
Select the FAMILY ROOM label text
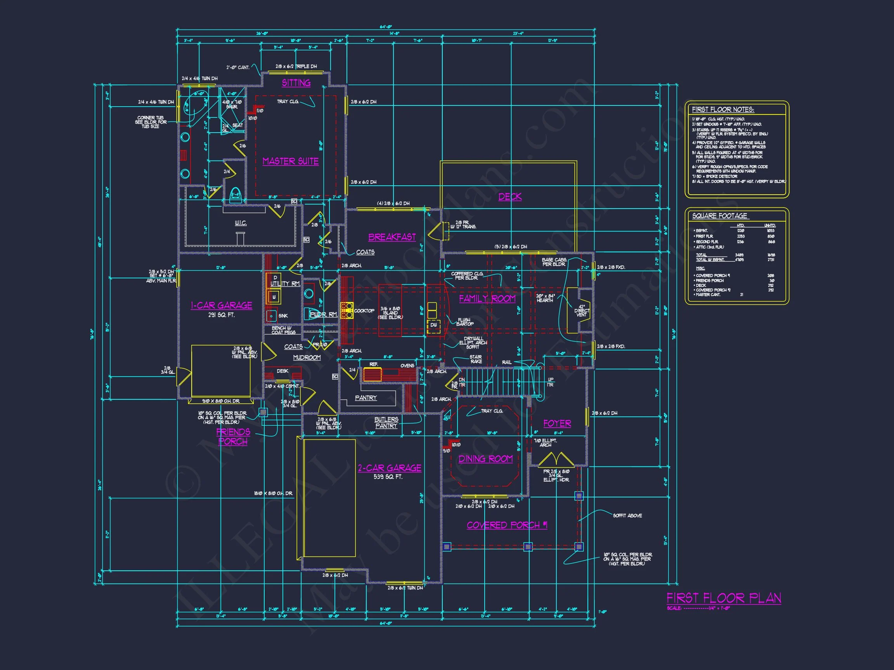(487, 299)
